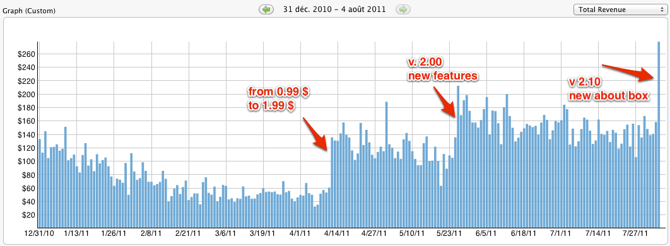
Task: Click the 7/27/11 x-axis date
Action: point(636,233)
